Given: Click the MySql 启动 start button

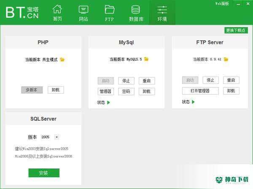Looking at the screenshot, I should [106, 81].
